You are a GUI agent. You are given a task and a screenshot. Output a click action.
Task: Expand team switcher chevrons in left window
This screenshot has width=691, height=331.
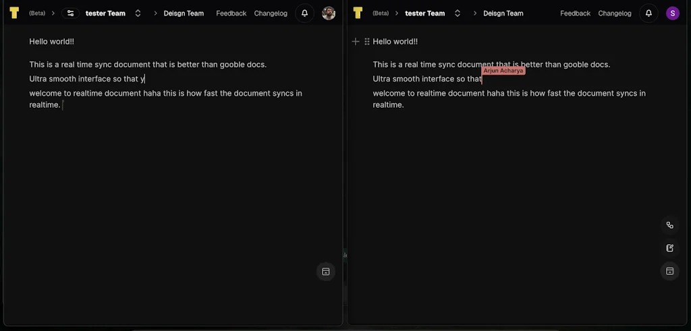(138, 13)
